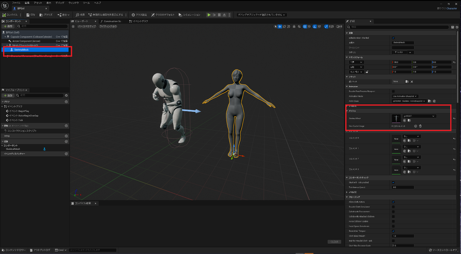This screenshot has height=254, width=461.
Task: Collapse the Capsule Component tree node
Action: 6,37
